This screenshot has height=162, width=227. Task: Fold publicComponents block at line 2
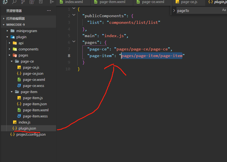[74, 15]
